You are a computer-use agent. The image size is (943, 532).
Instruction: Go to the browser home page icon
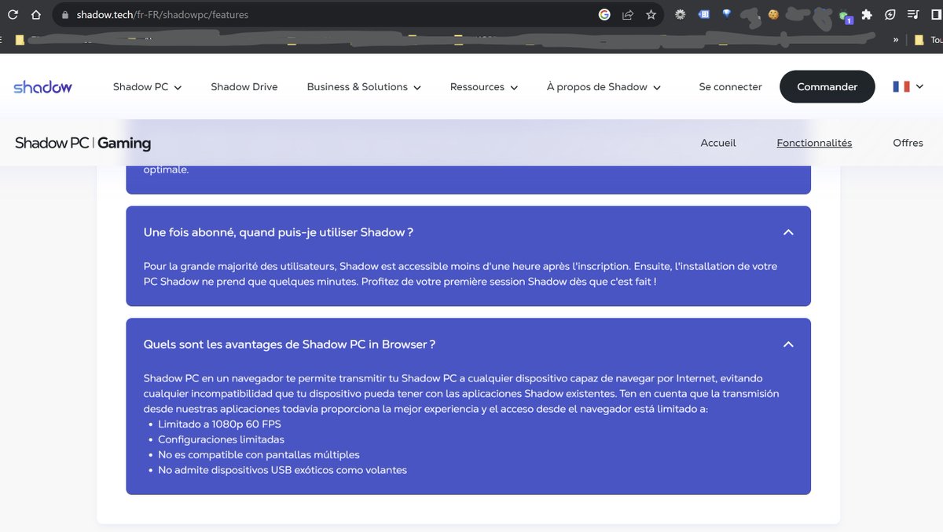(36, 14)
